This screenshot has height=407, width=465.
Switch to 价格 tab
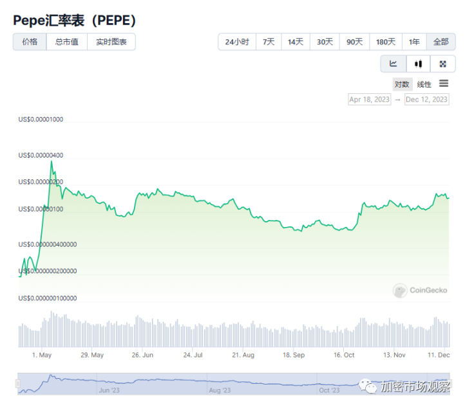[30, 42]
